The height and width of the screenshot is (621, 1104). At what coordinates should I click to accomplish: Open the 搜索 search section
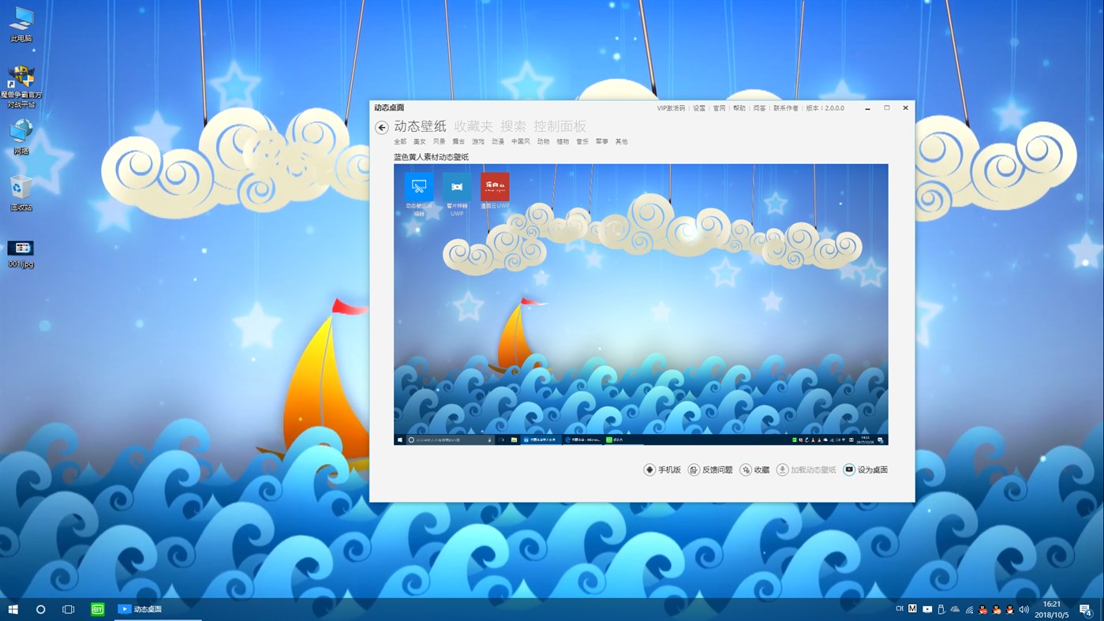coord(513,126)
